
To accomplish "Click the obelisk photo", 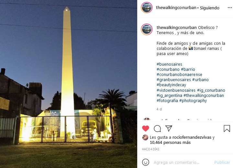I will tap(69, 84).
